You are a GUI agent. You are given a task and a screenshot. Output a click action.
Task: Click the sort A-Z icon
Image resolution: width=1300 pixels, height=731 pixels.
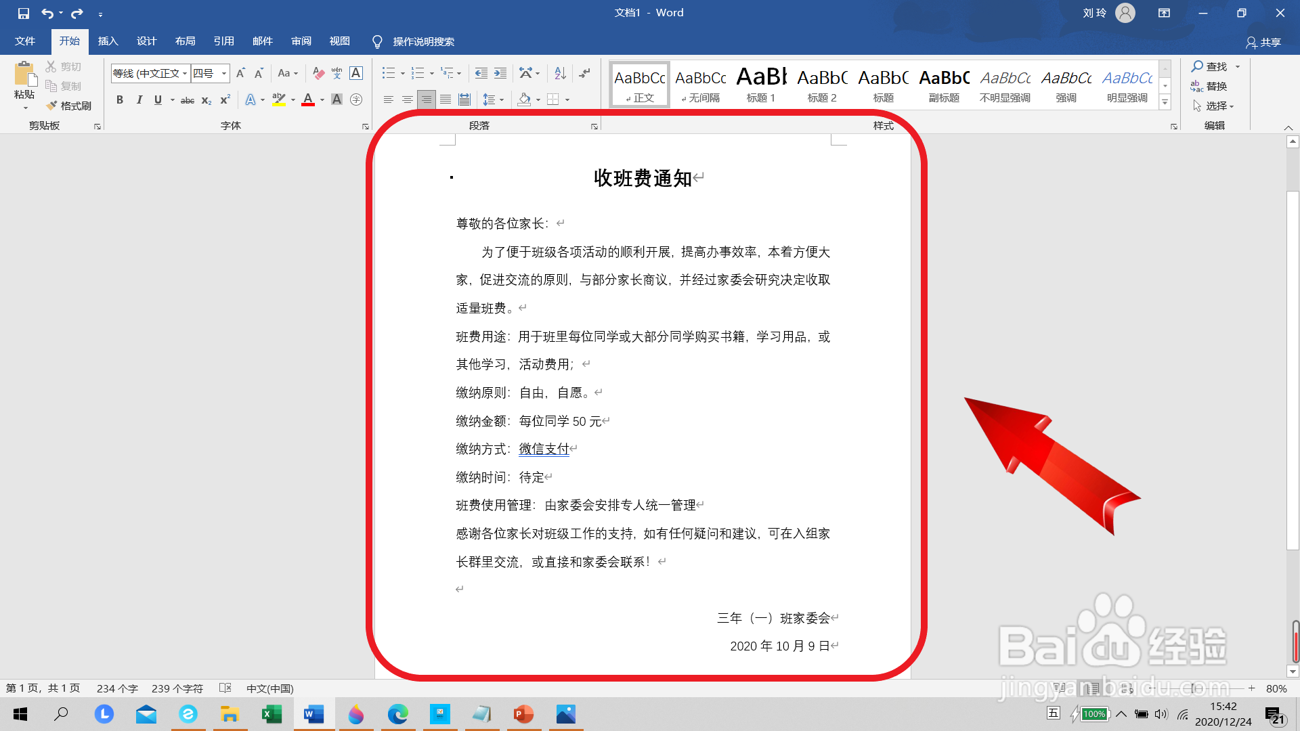pyautogui.click(x=560, y=73)
